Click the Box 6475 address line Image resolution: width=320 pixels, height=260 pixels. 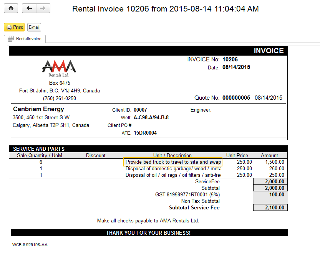(60, 83)
